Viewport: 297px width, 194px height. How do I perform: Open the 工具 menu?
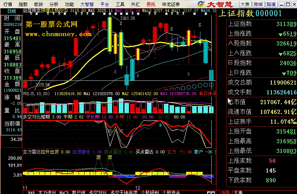click(x=120, y=4)
